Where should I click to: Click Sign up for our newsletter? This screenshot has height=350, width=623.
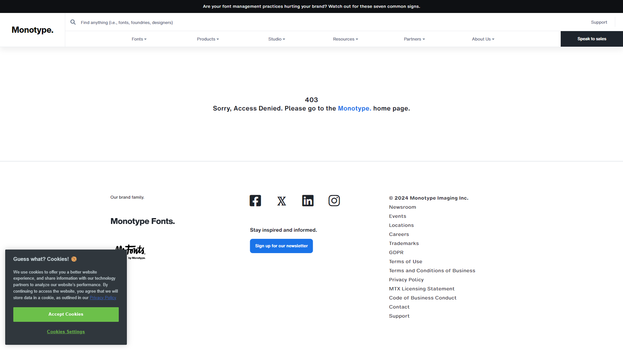(x=281, y=246)
